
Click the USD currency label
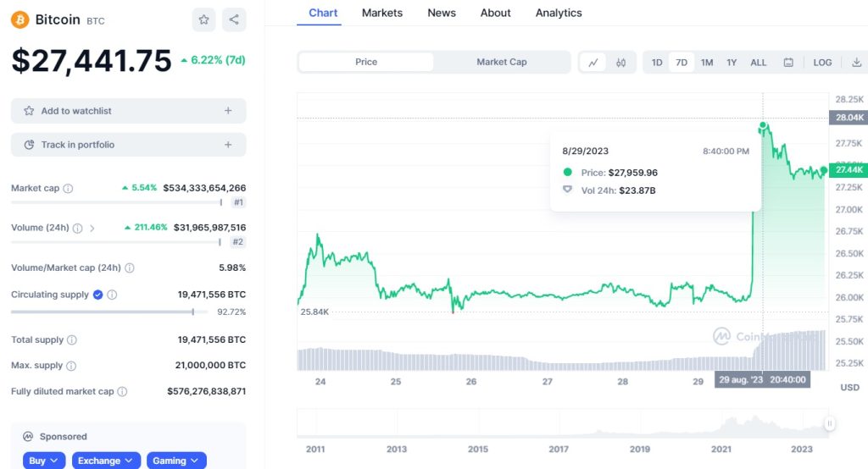[x=849, y=388]
